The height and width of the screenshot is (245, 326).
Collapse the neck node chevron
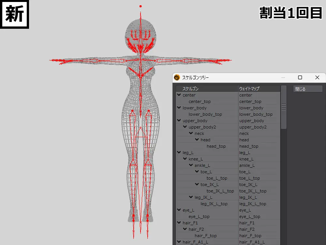191,133
